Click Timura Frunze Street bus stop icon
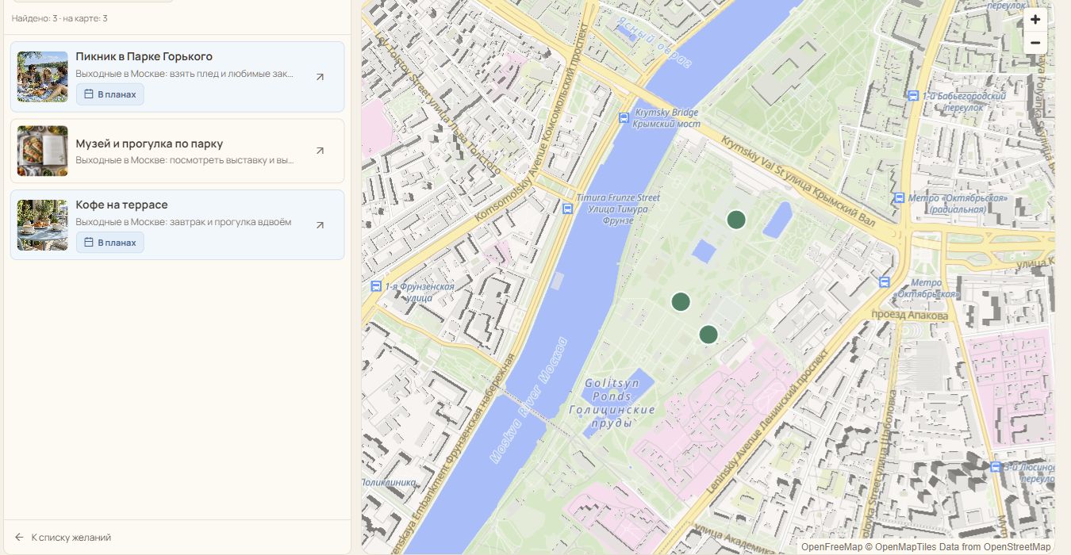The image size is (1071, 555). click(x=567, y=209)
